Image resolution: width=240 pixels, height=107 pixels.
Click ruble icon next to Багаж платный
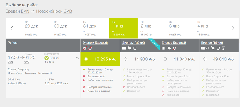click(84, 76)
